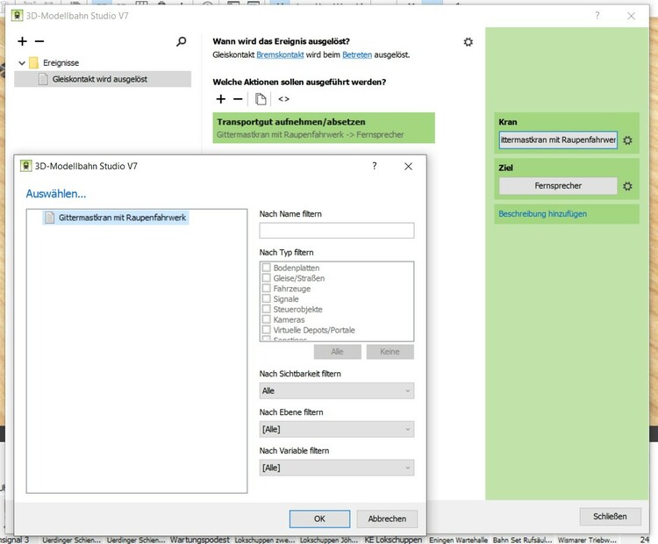
Task: Tick the Steuerobjekte type filter checkbox
Action: (266, 309)
